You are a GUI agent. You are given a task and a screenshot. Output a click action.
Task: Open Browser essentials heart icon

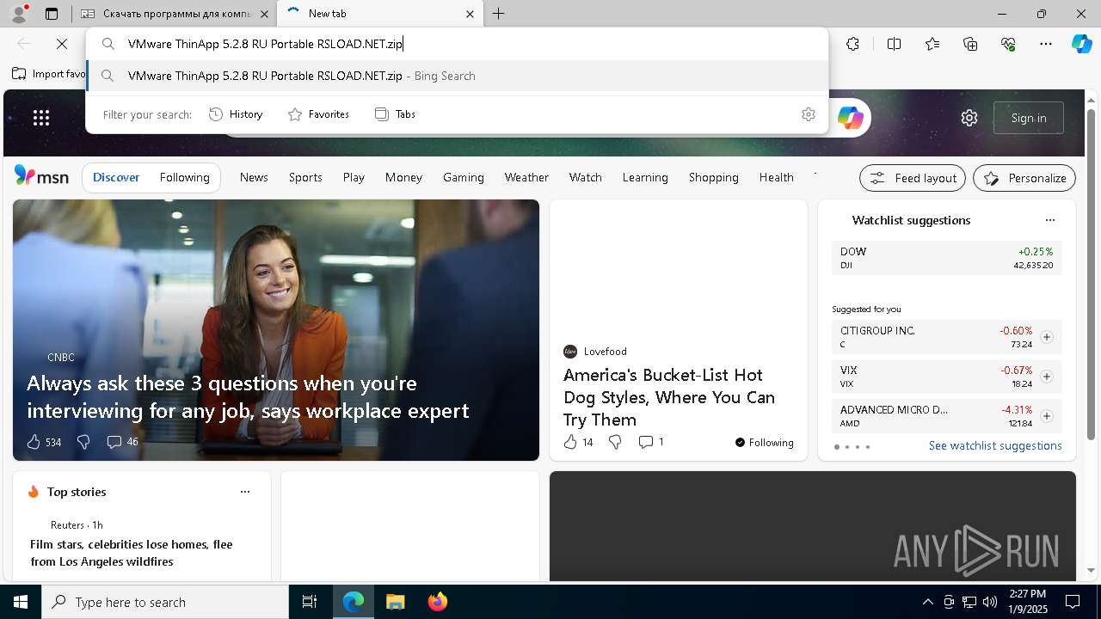[x=1008, y=44]
